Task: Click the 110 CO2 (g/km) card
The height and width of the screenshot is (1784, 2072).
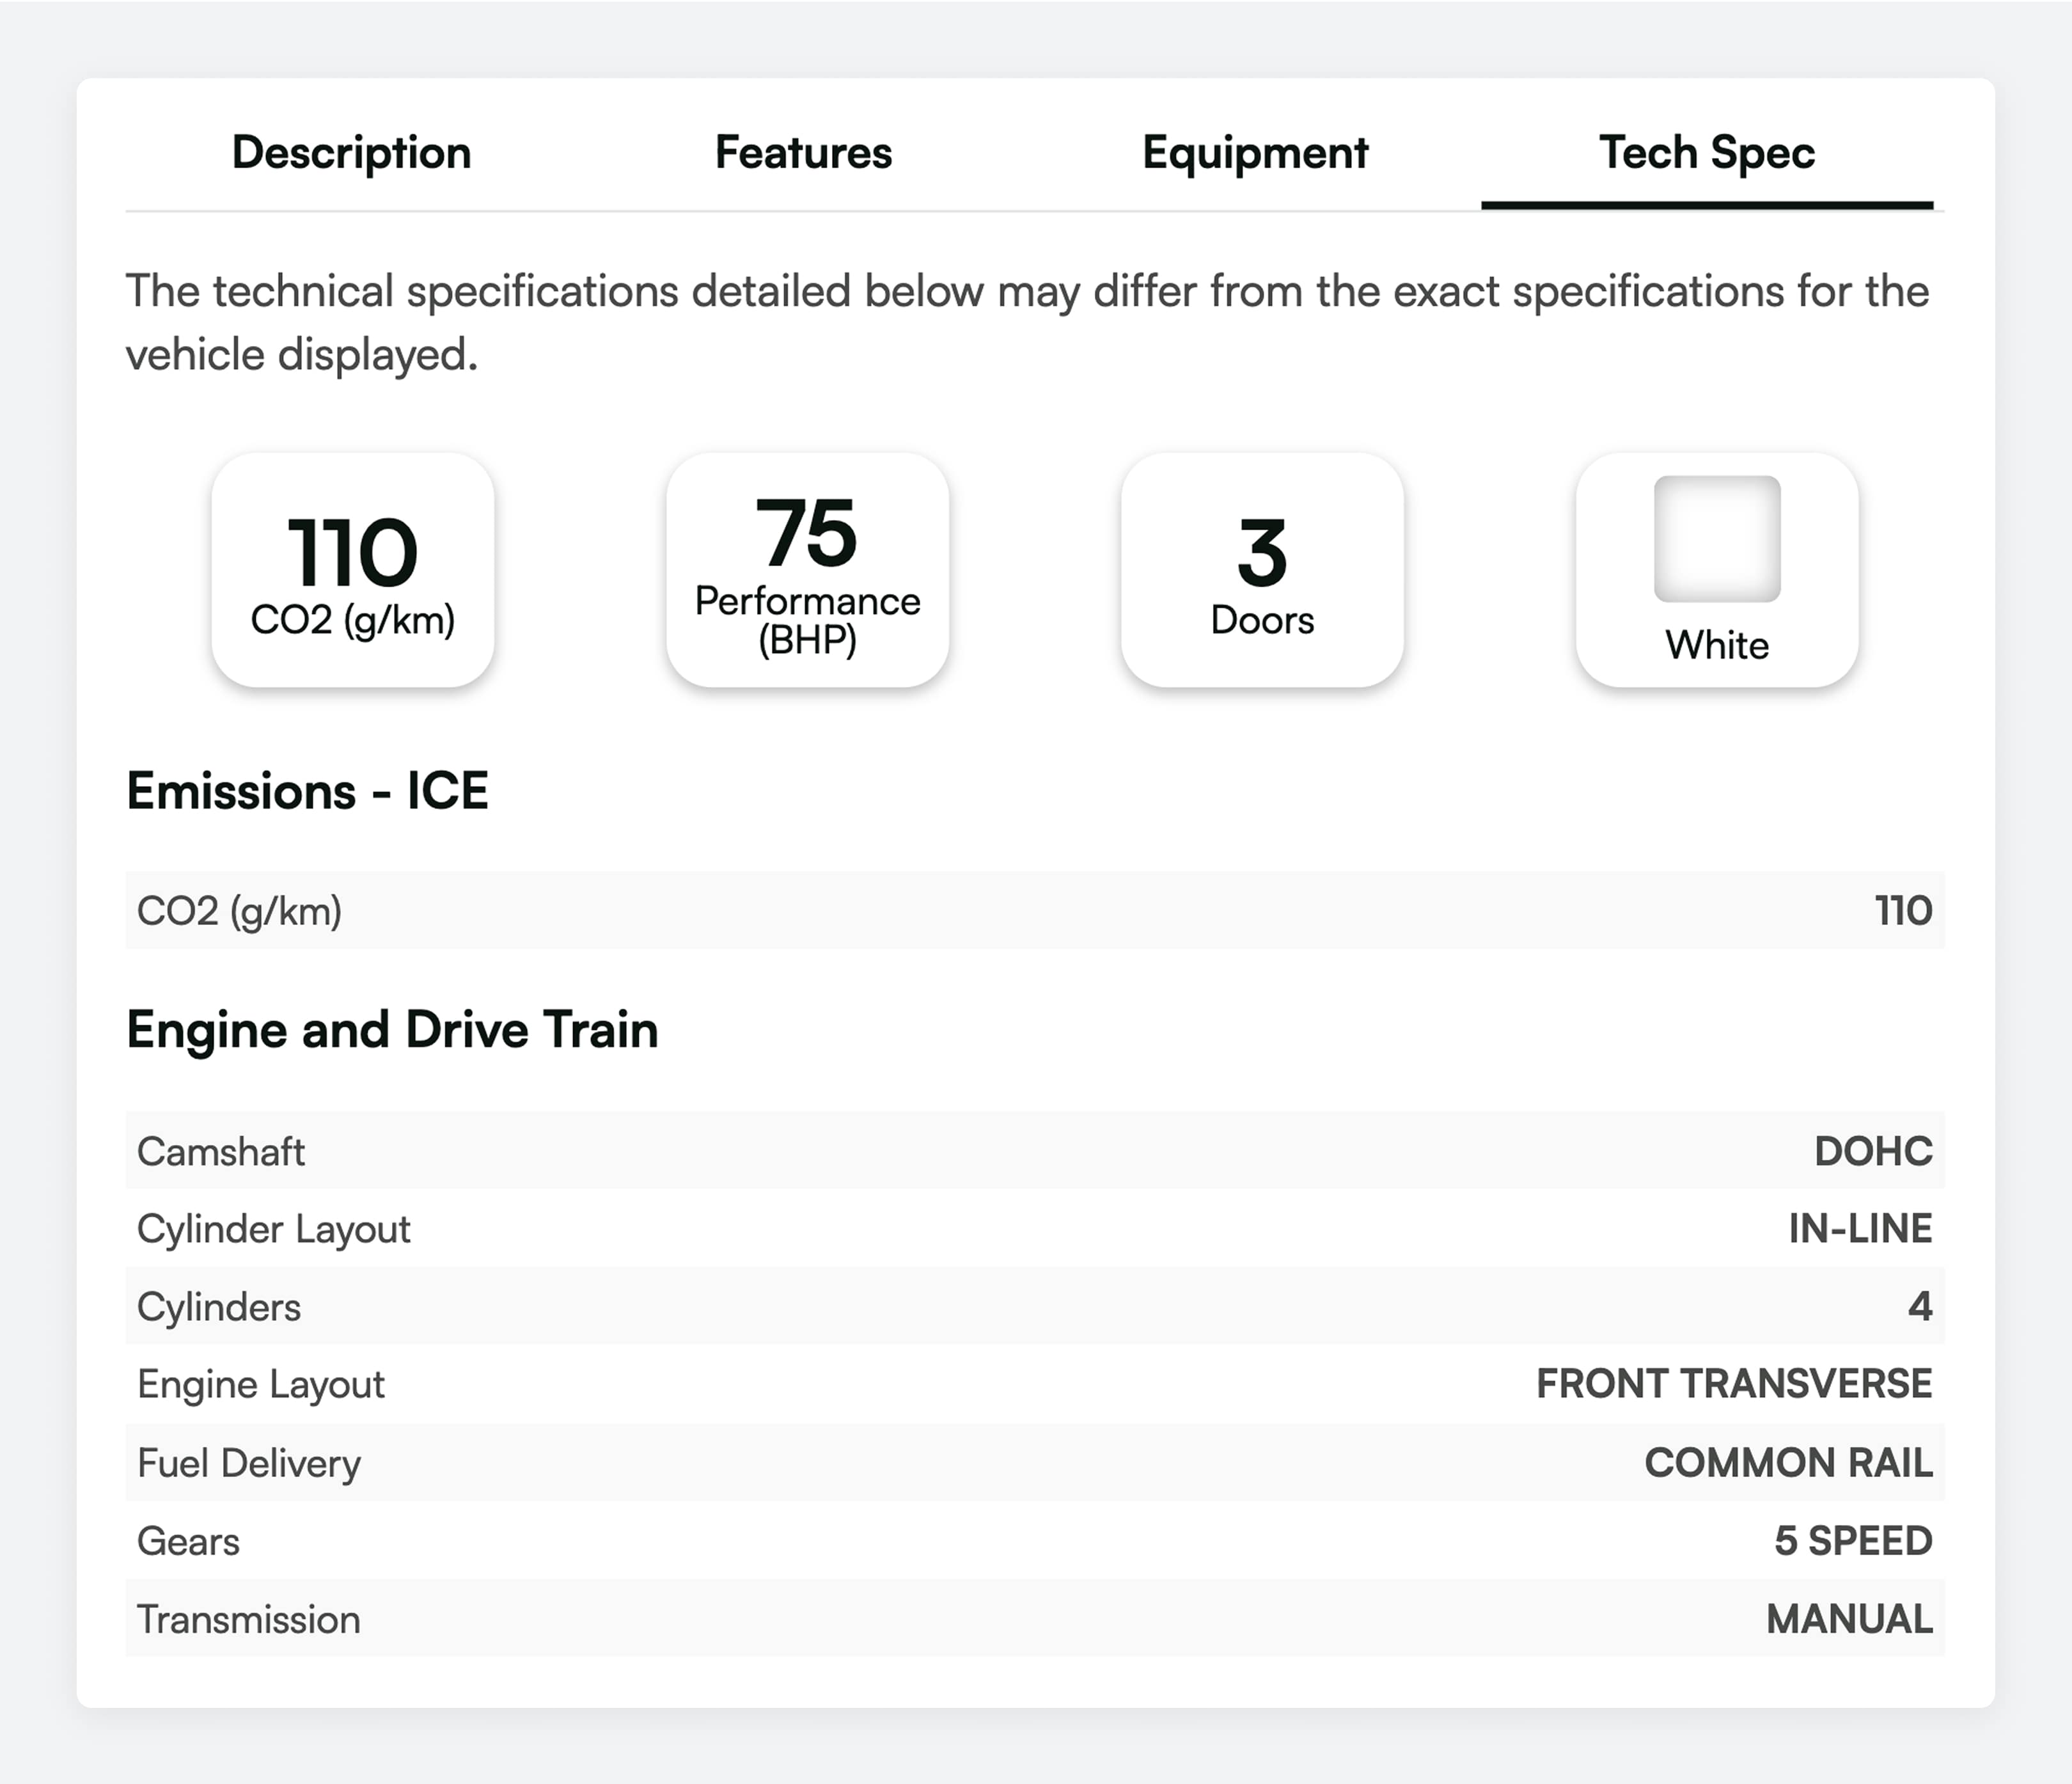Action: point(352,570)
